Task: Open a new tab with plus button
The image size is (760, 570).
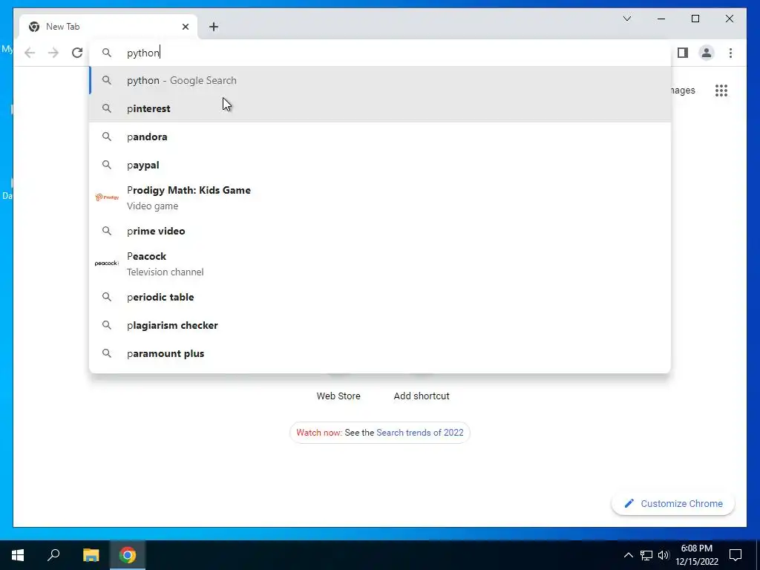Action: (x=214, y=27)
